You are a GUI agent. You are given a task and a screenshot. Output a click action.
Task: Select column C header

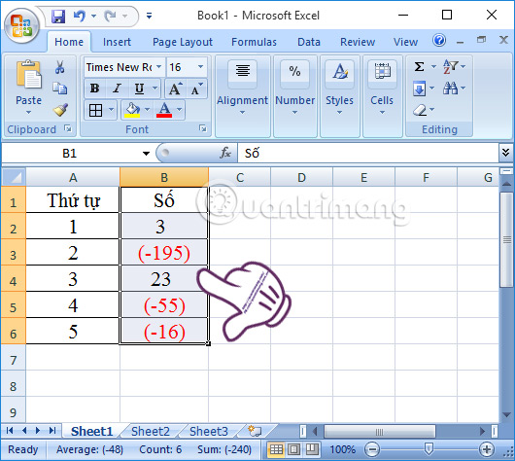tap(240, 178)
